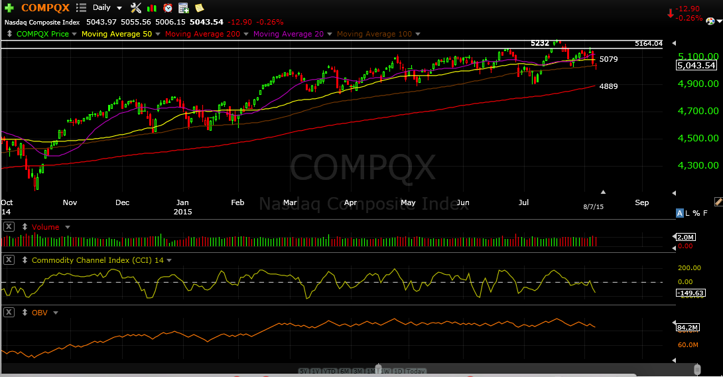
Task: Click the Moving Average 50 label
Action: (x=117, y=34)
